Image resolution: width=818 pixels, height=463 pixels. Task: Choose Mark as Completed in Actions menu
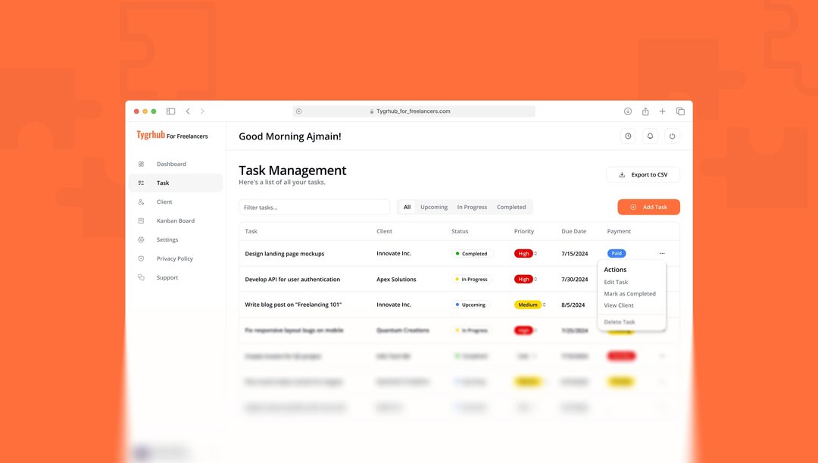(x=629, y=294)
